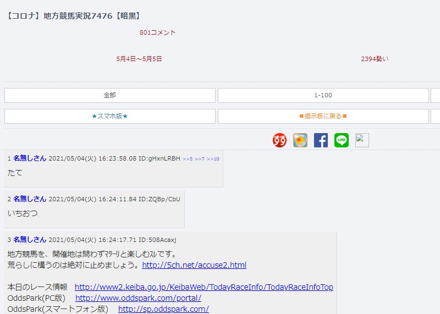Click timestamp 16:24:17.71 on post 3
The image size is (440, 314).
click(118, 240)
